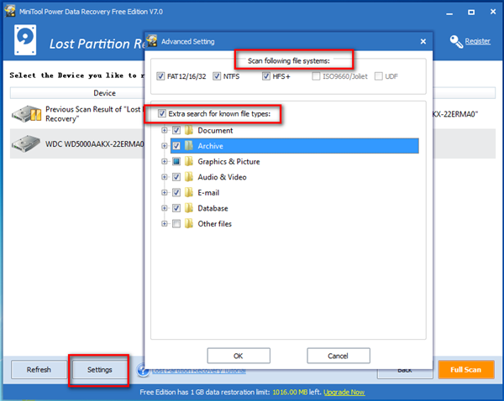Select the Other files label

[214, 224]
